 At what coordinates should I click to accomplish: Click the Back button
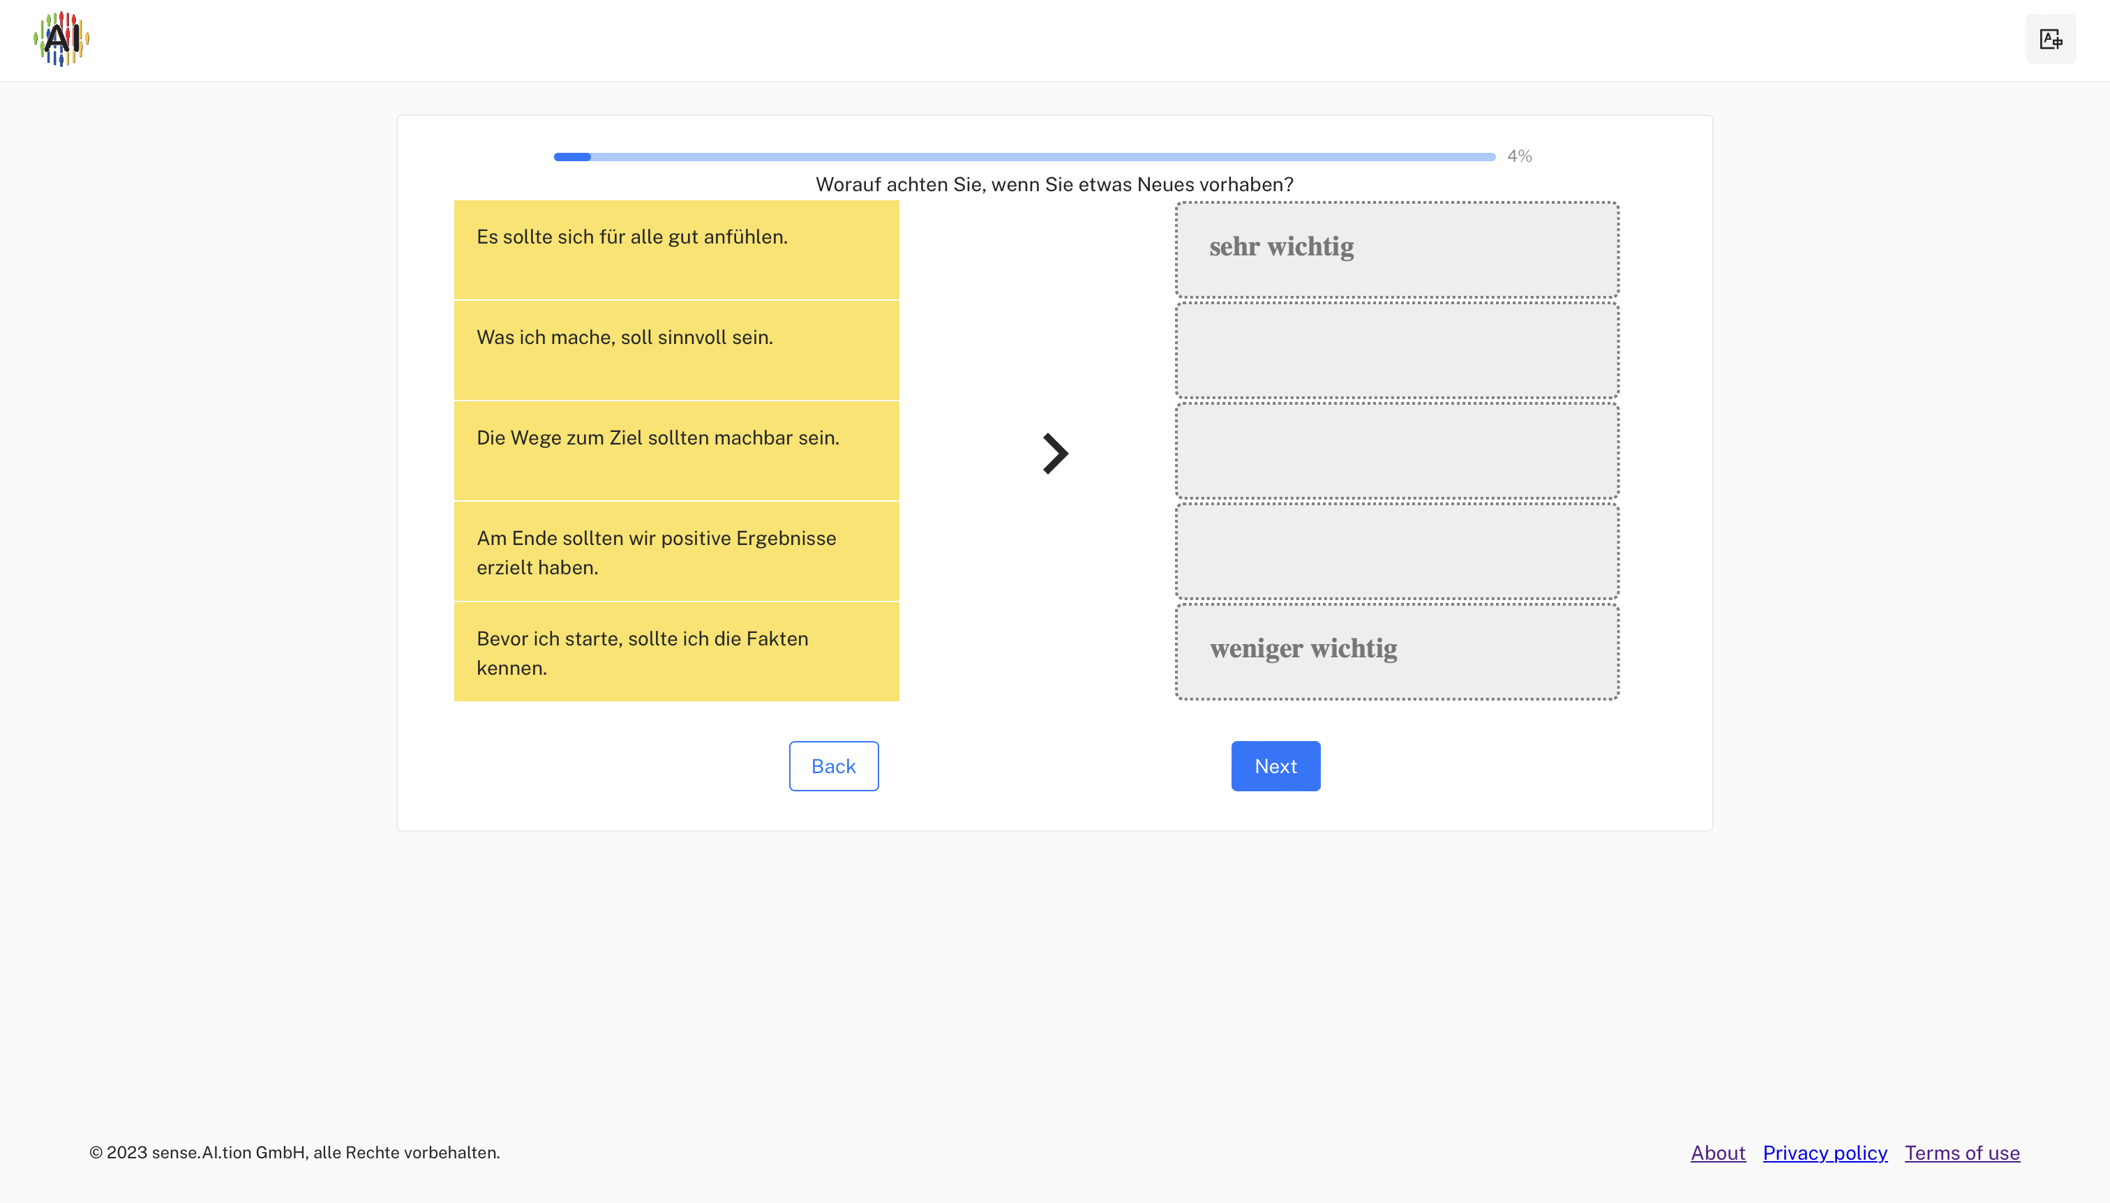(834, 766)
